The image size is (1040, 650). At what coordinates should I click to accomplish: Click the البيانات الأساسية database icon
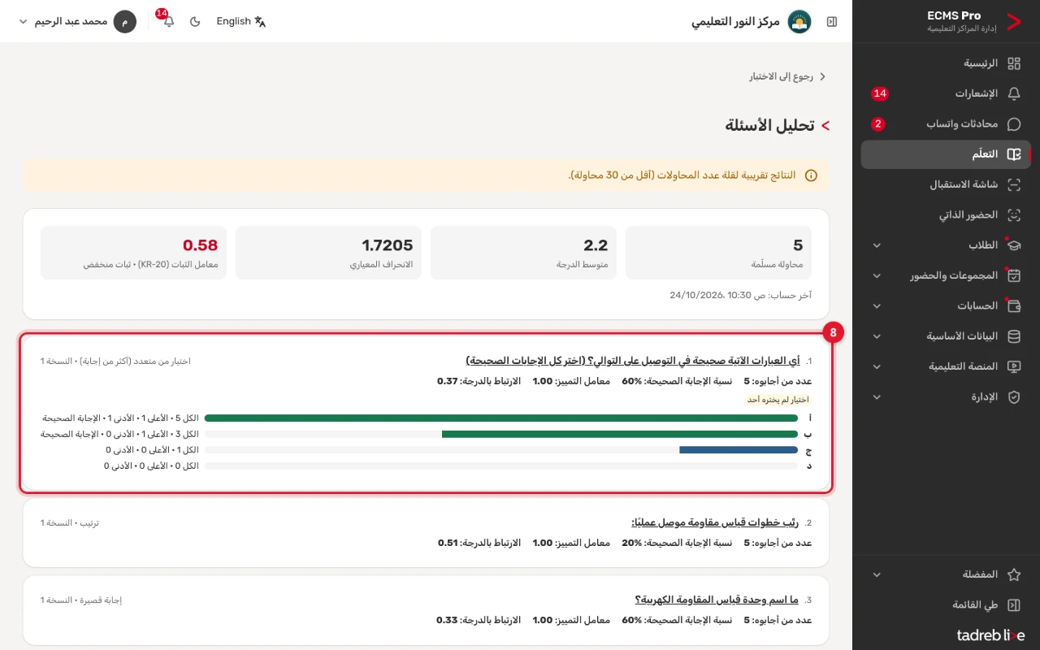pos(1014,336)
